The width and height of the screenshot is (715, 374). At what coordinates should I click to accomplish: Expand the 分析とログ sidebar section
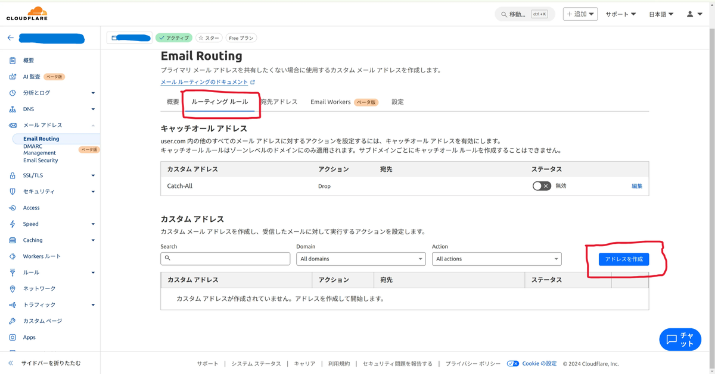(x=93, y=93)
